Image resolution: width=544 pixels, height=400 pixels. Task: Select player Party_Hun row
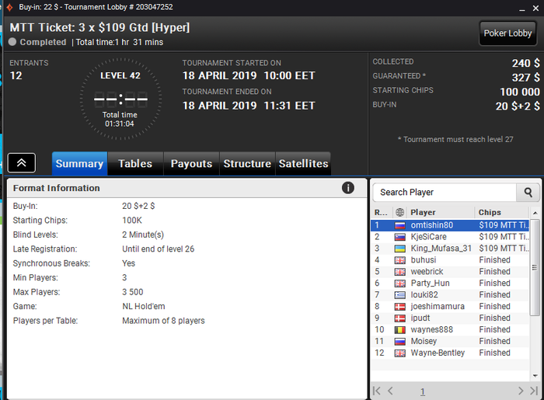pos(450,283)
